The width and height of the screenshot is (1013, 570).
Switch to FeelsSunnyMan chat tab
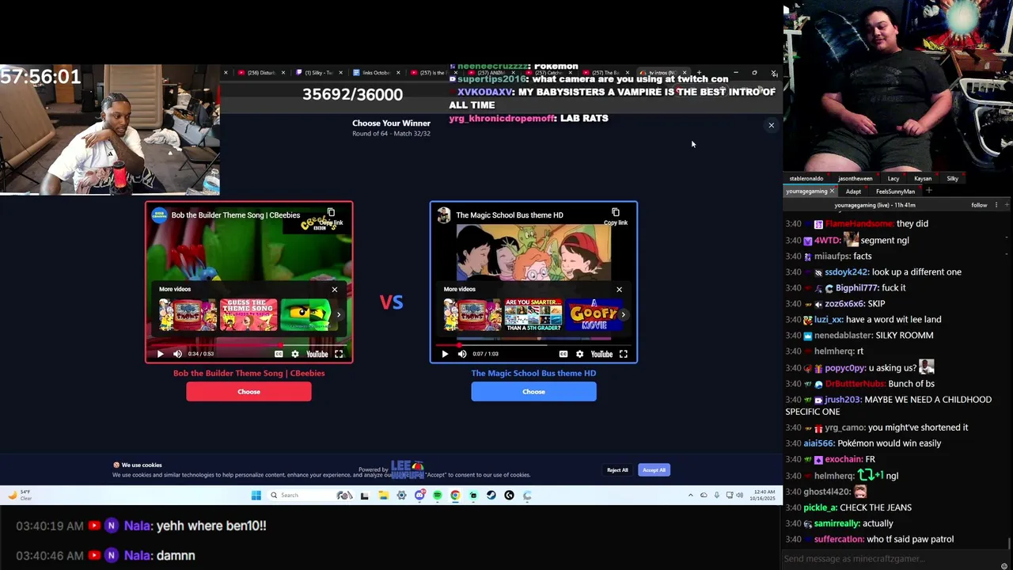tap(895, 191)
